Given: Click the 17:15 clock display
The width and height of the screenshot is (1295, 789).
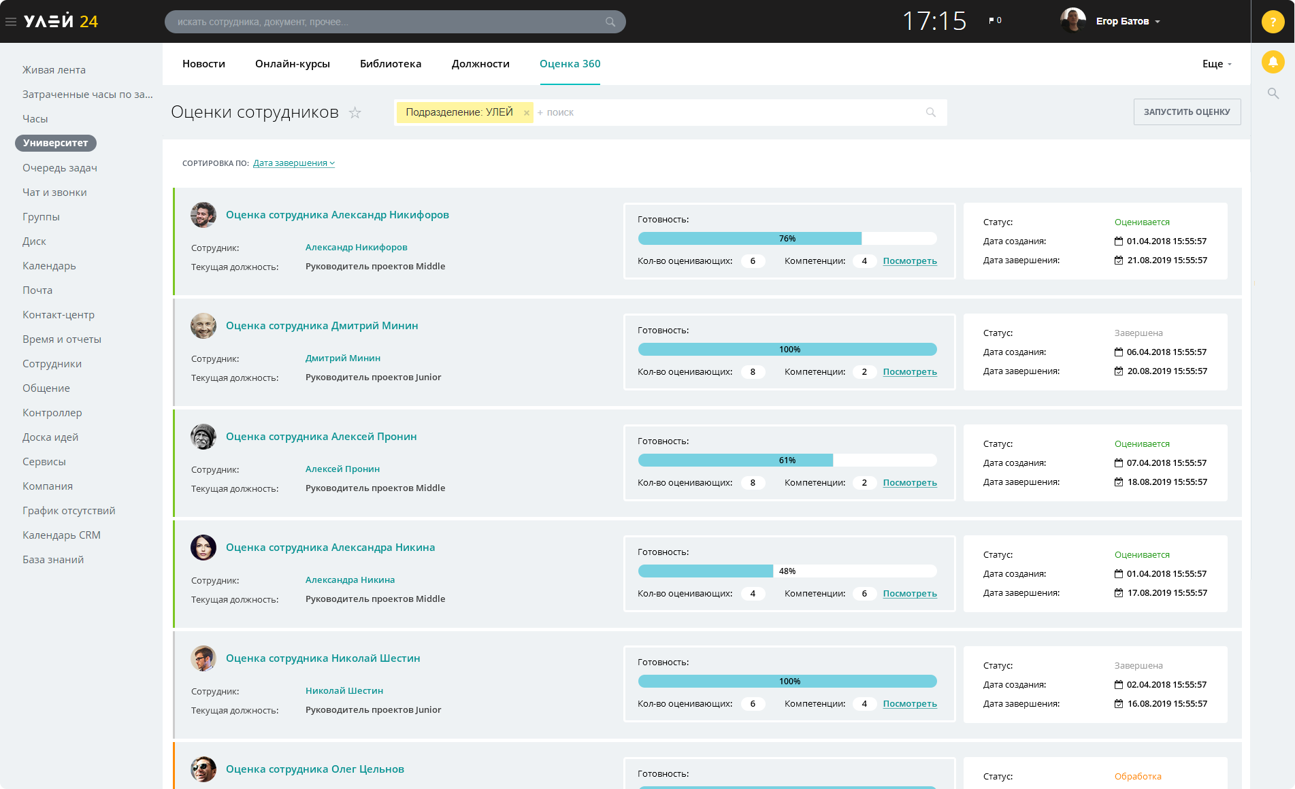Looking at the screenshot, I should [x=934, y=21].
